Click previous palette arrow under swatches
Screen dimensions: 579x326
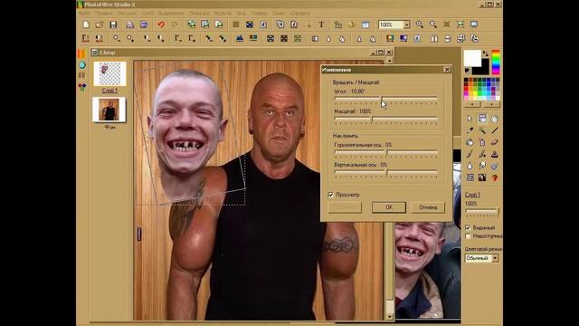[472, 105]
